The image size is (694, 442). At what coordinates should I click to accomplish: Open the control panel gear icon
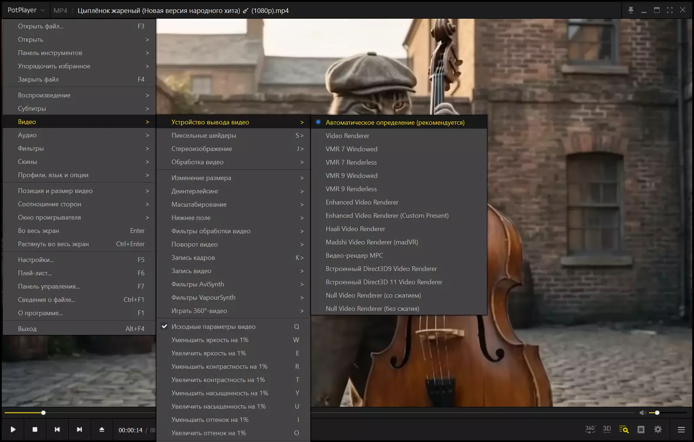pyautogui.click(x=658, y=429)
